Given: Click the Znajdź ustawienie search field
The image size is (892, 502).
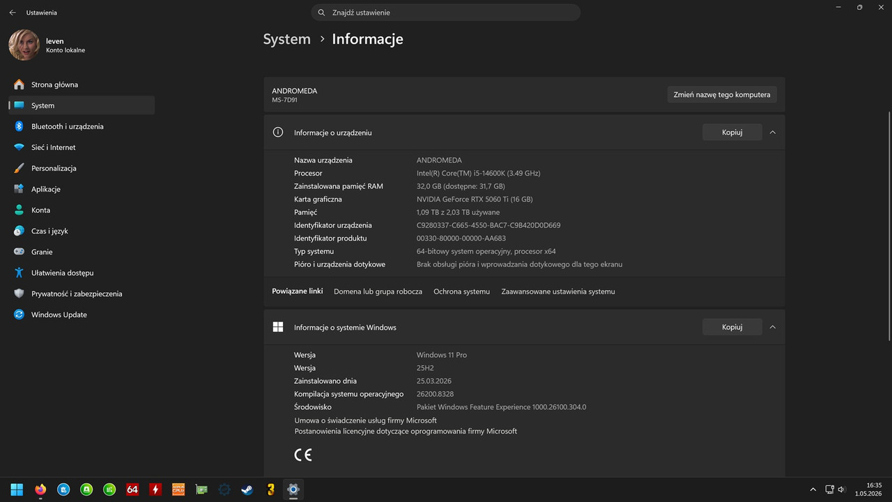Looking at the screenshot, I should 446,13.
